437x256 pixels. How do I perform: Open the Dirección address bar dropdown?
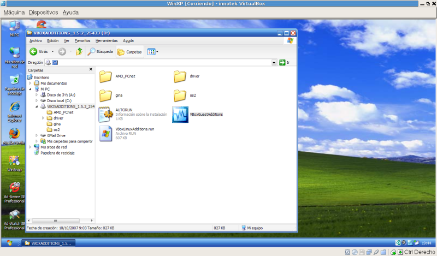(274, 63)
